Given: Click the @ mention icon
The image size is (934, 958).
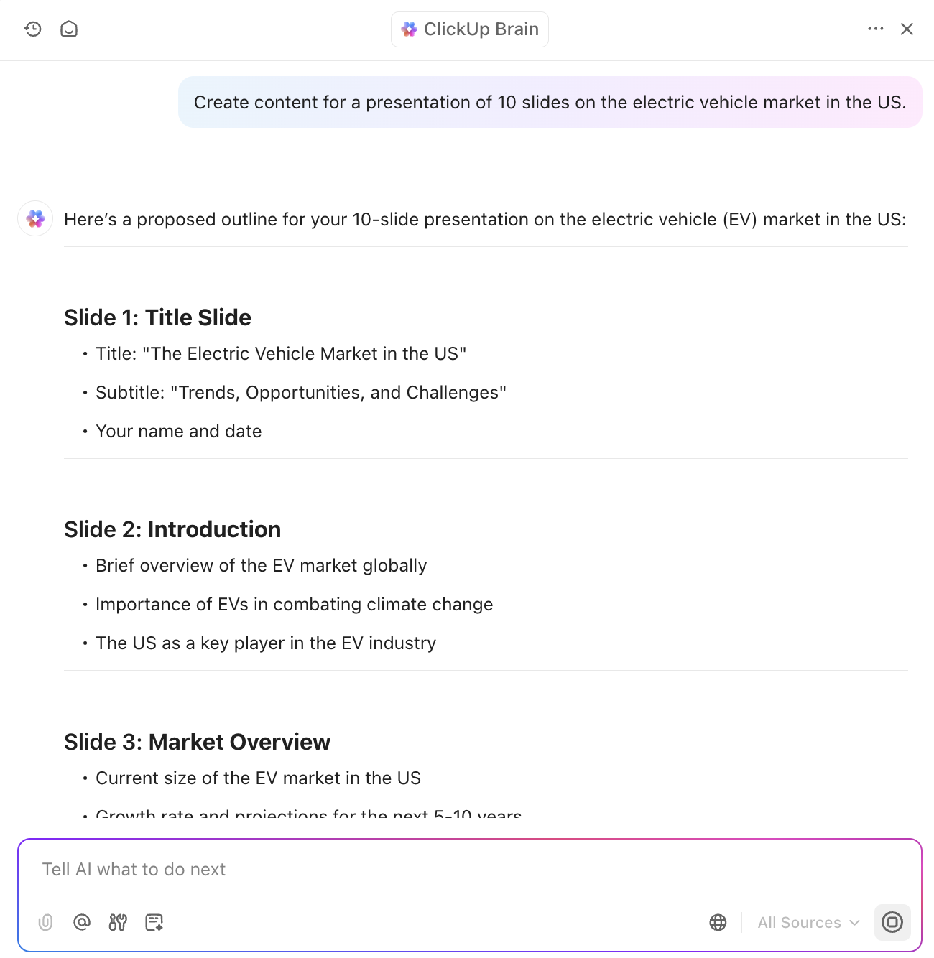Looking at the screenshot, I should pos(82,922).
